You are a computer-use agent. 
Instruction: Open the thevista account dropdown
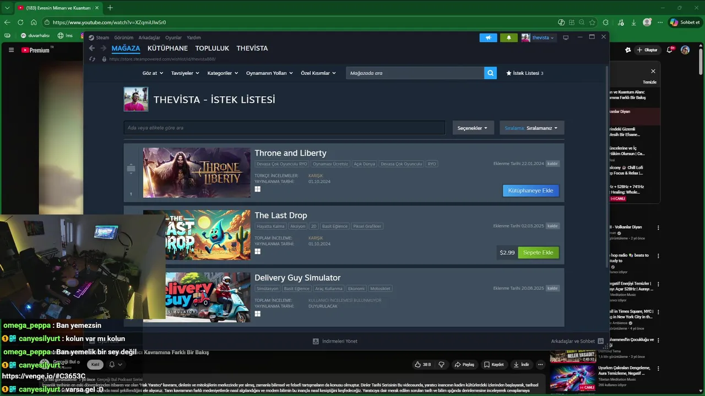point(538,37)
